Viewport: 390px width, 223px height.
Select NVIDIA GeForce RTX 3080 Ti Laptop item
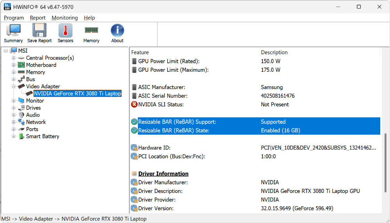(78, 94)
